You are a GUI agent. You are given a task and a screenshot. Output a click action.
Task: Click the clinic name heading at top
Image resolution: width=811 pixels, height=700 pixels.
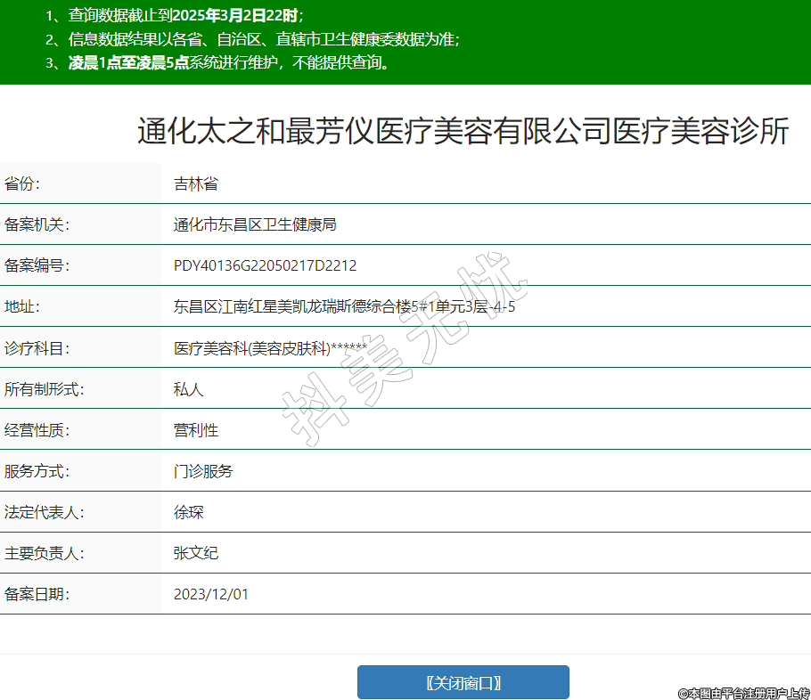click(463, 131)
